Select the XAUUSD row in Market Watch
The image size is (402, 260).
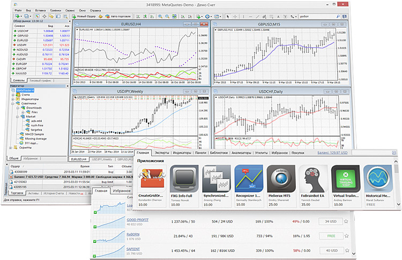41,73
